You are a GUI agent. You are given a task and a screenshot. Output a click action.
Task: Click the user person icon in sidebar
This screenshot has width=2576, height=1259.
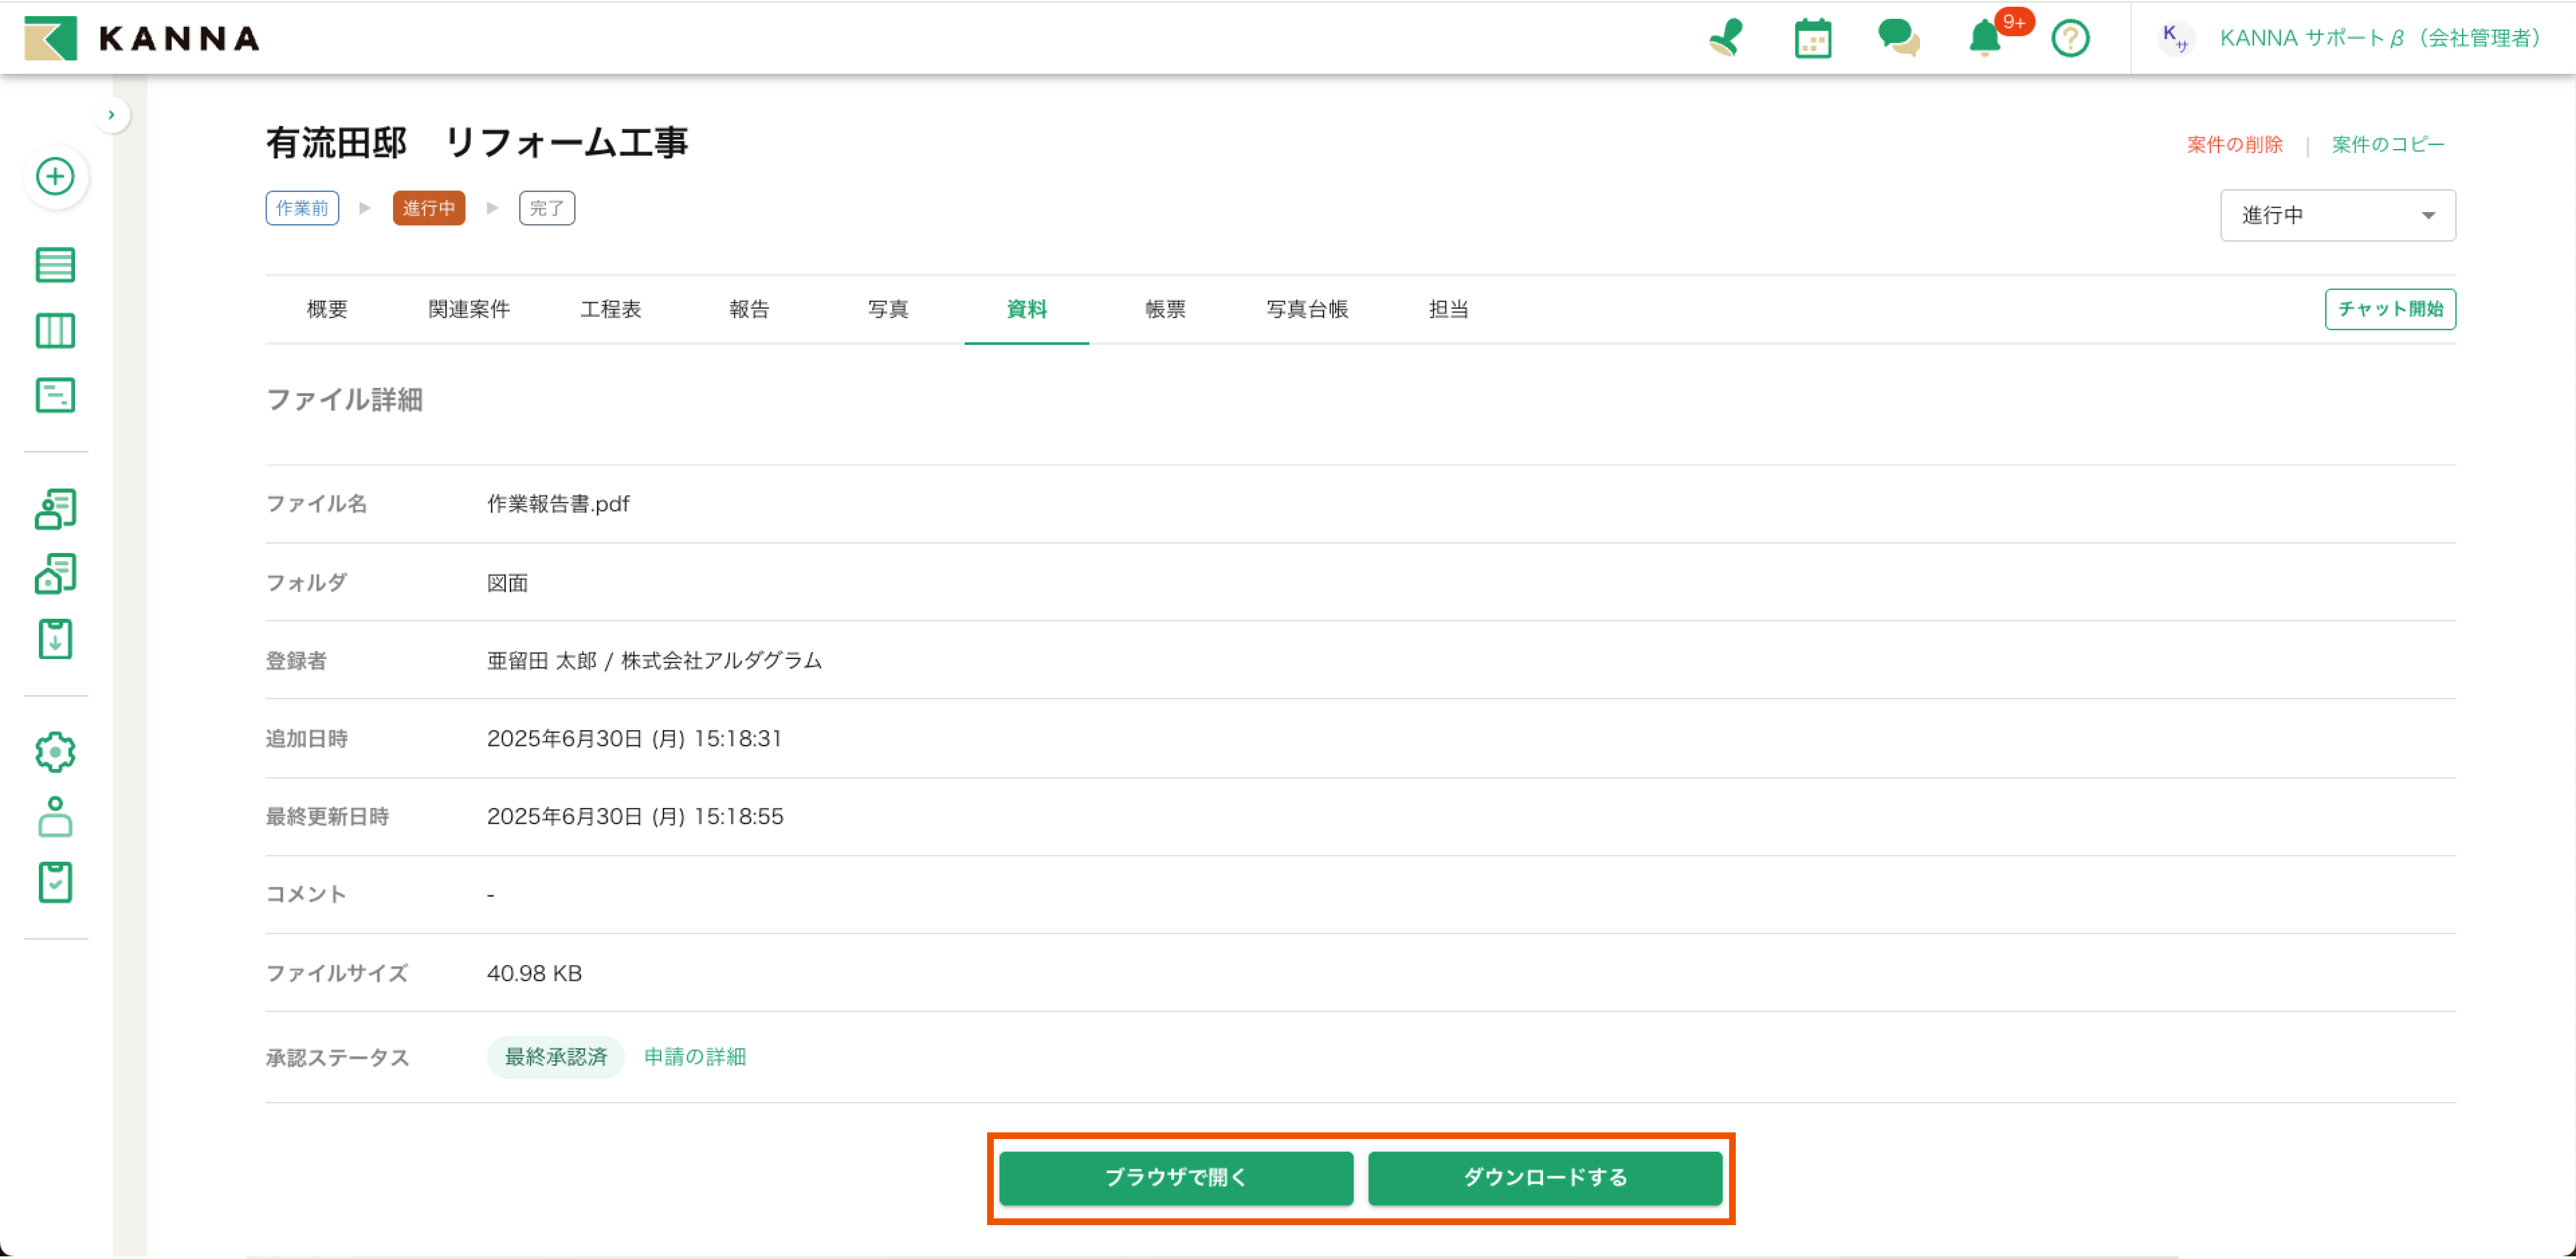[55, 817]
